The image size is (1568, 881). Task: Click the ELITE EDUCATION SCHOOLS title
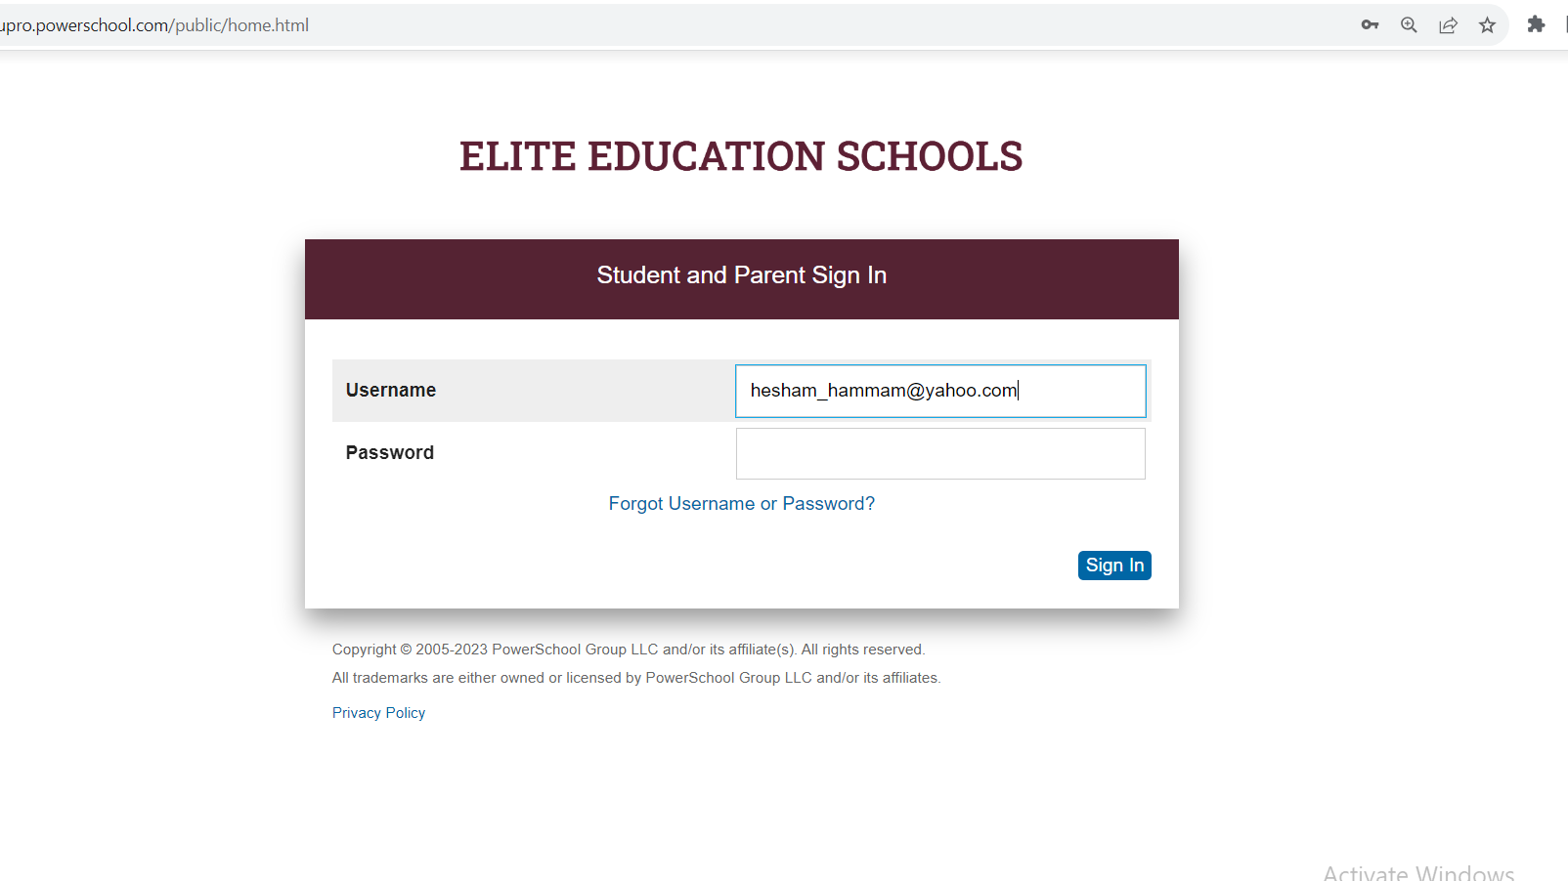740,155
